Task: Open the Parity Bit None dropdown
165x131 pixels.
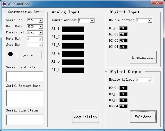Action: 40,33
